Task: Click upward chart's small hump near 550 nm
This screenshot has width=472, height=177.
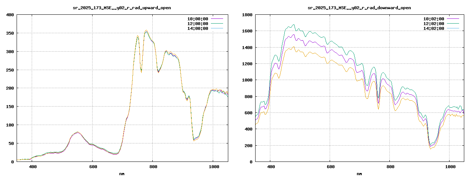Action: click(77, 132)
